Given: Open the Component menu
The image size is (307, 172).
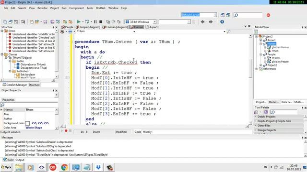Looking at the screenshot, I should (x=76, y=8).
